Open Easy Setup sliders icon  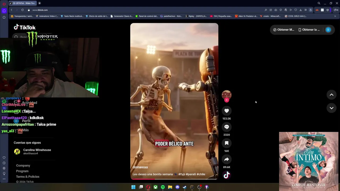305,10
